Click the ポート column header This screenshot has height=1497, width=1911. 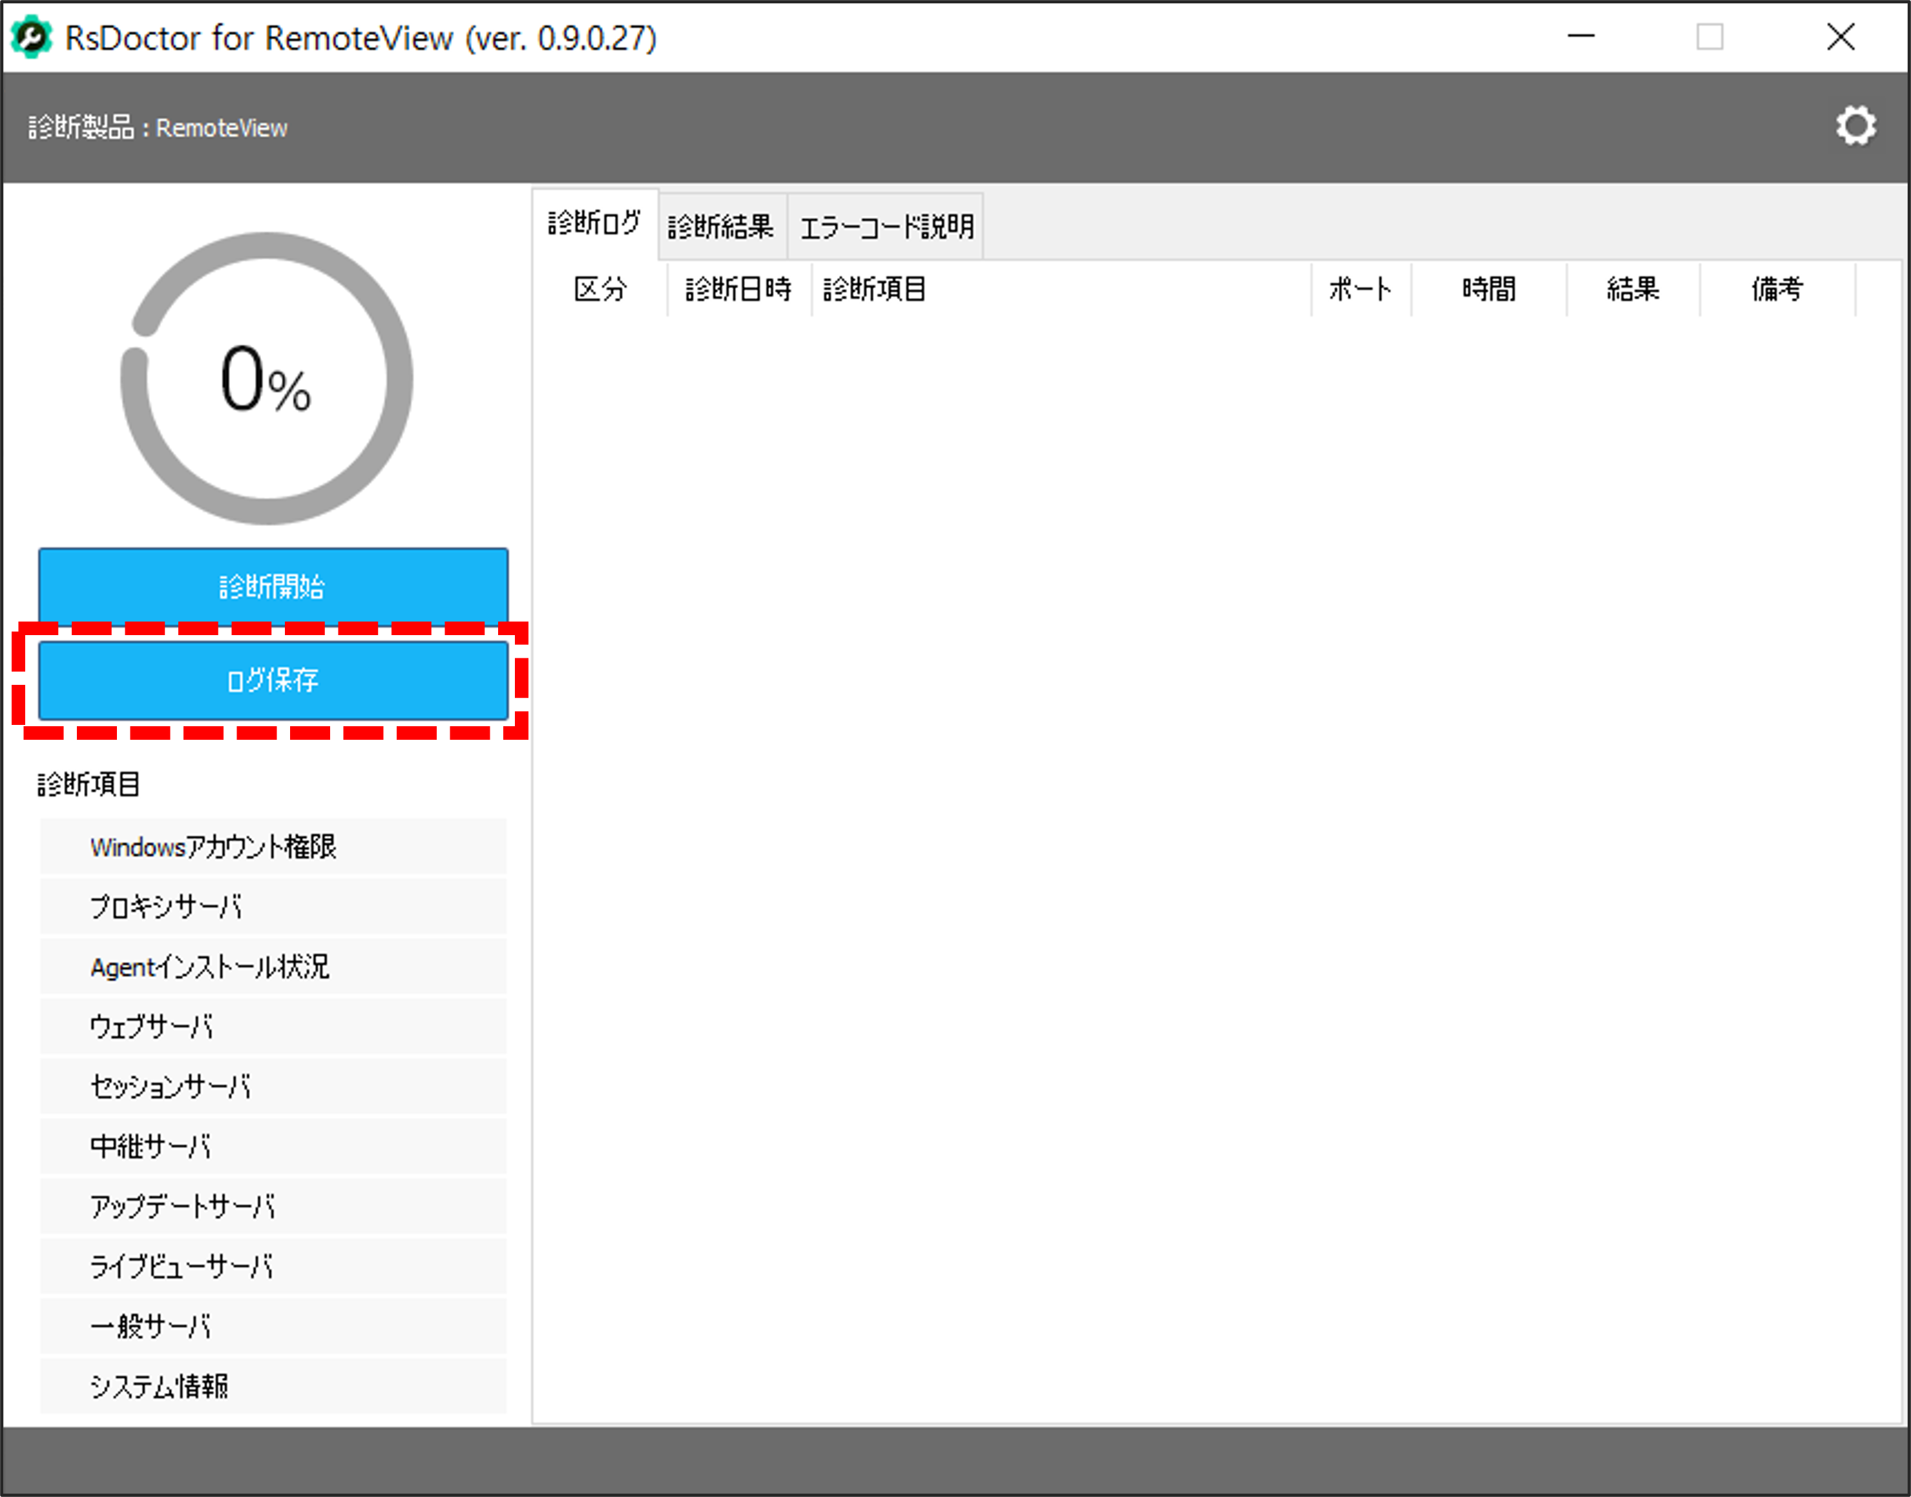pos(1362,288)
